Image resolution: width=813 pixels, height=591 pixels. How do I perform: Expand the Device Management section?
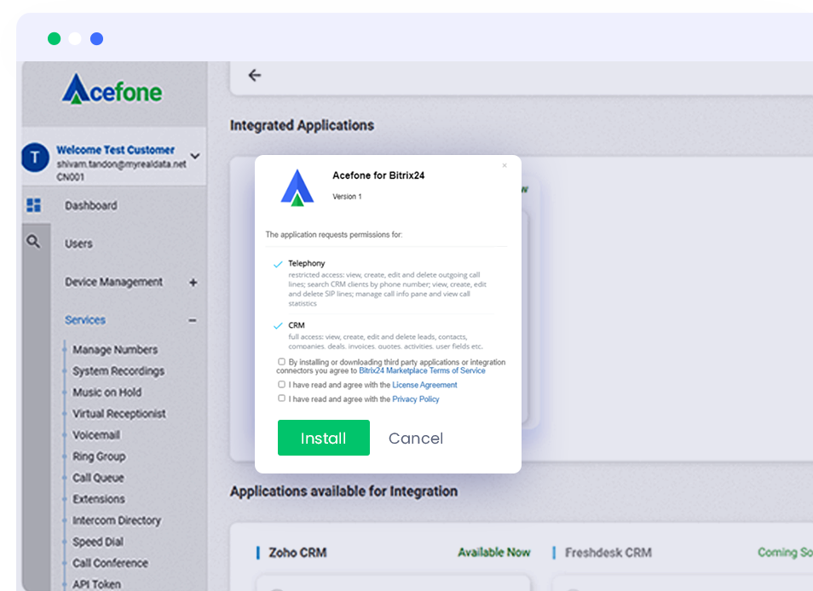point(193,282)
